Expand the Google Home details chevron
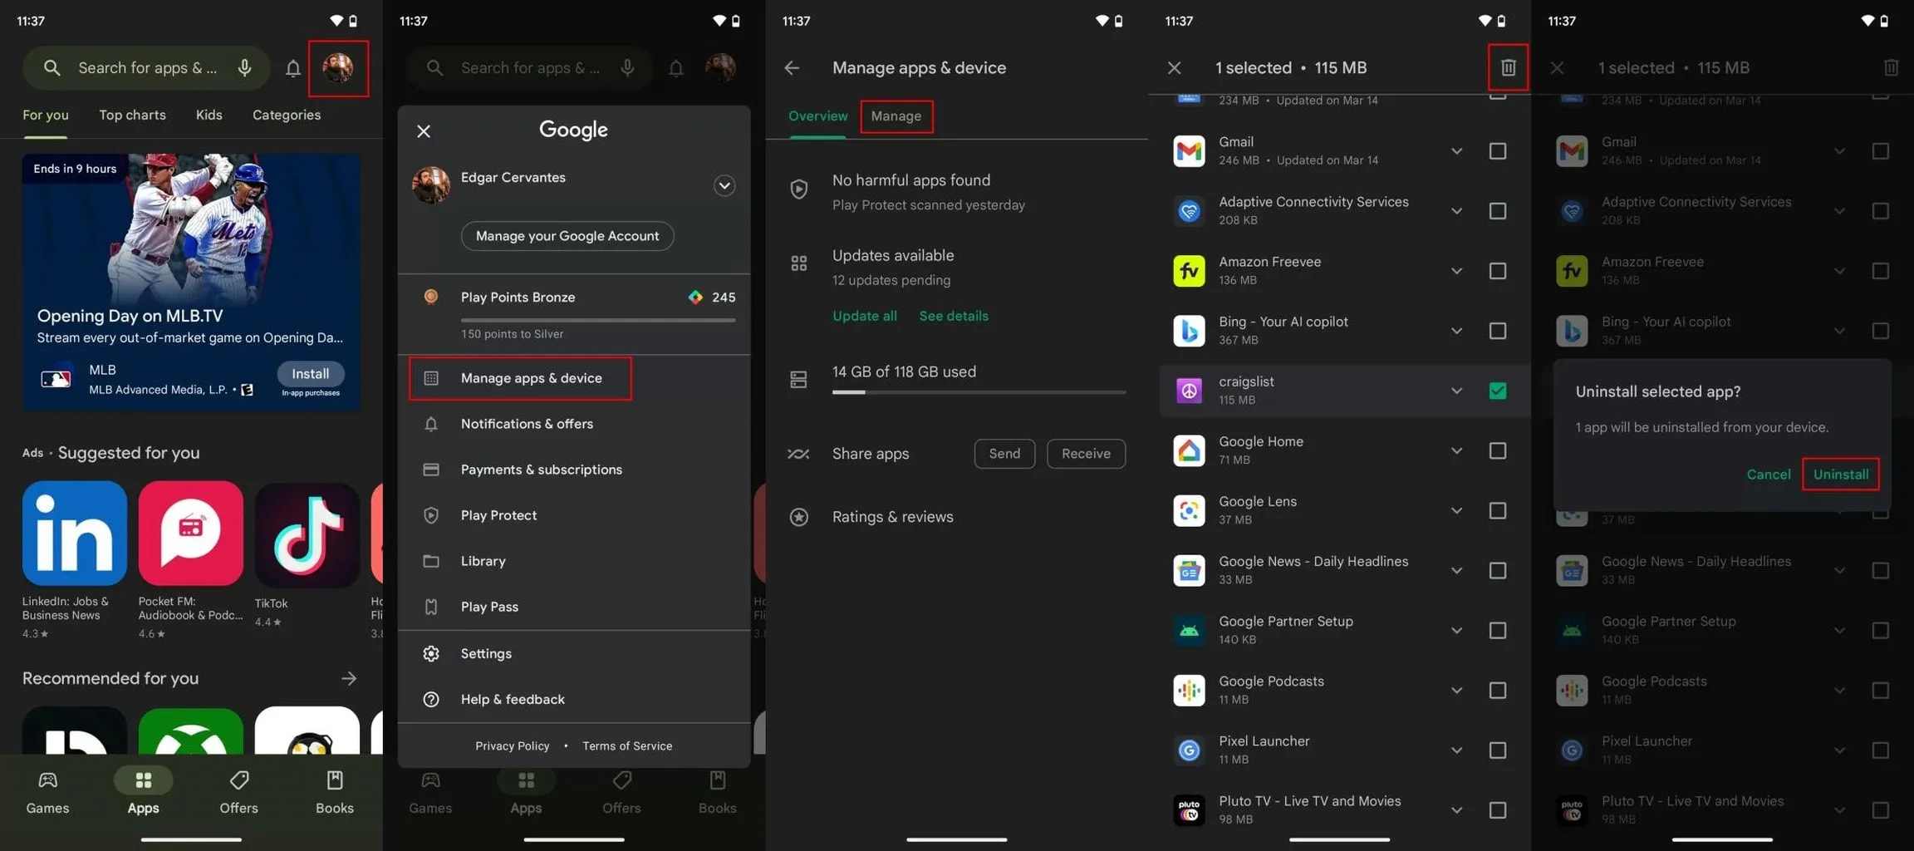This screenshot has width=1914, height=851. [x=1456, y=450]
